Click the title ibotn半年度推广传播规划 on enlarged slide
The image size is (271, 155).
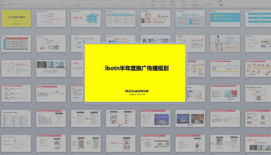pos(137,68)
